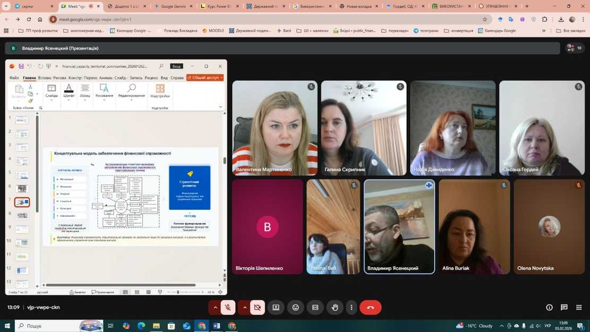
Task: Open the MOODLE bookmark
Action: coord(213,31)
